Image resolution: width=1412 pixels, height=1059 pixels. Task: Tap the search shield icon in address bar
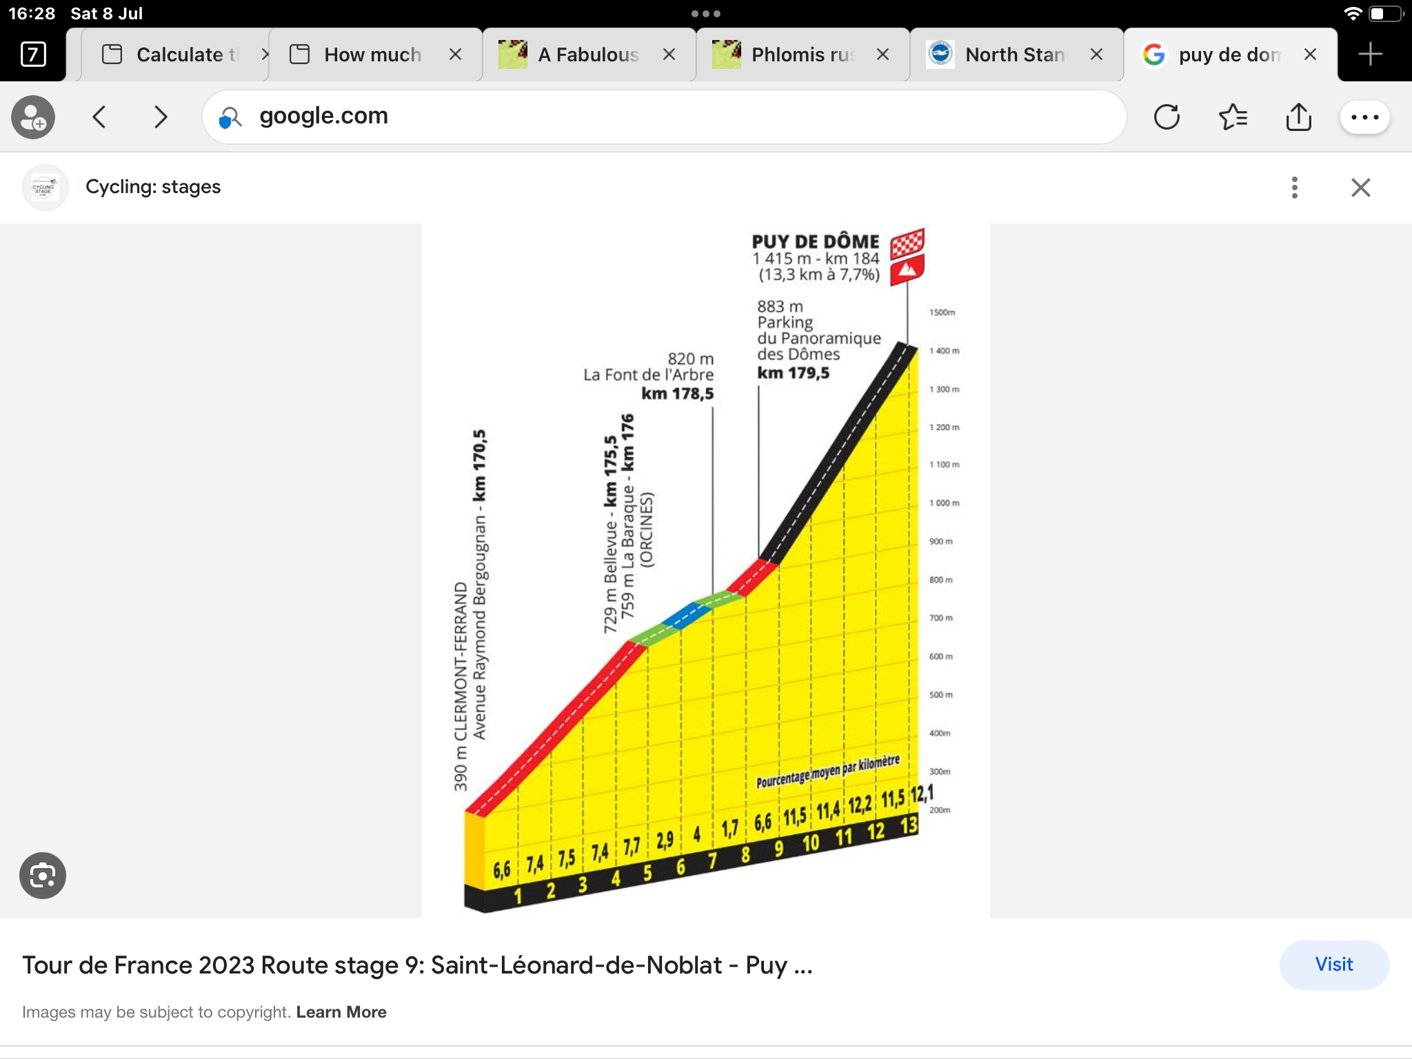(230, 118)
